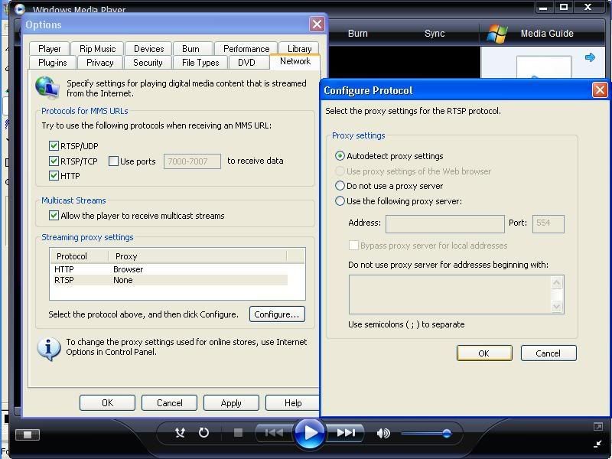Viewport: 612px width, 459px height.
Task: Switch to the Devices tab
Action: tap(148, 49)
